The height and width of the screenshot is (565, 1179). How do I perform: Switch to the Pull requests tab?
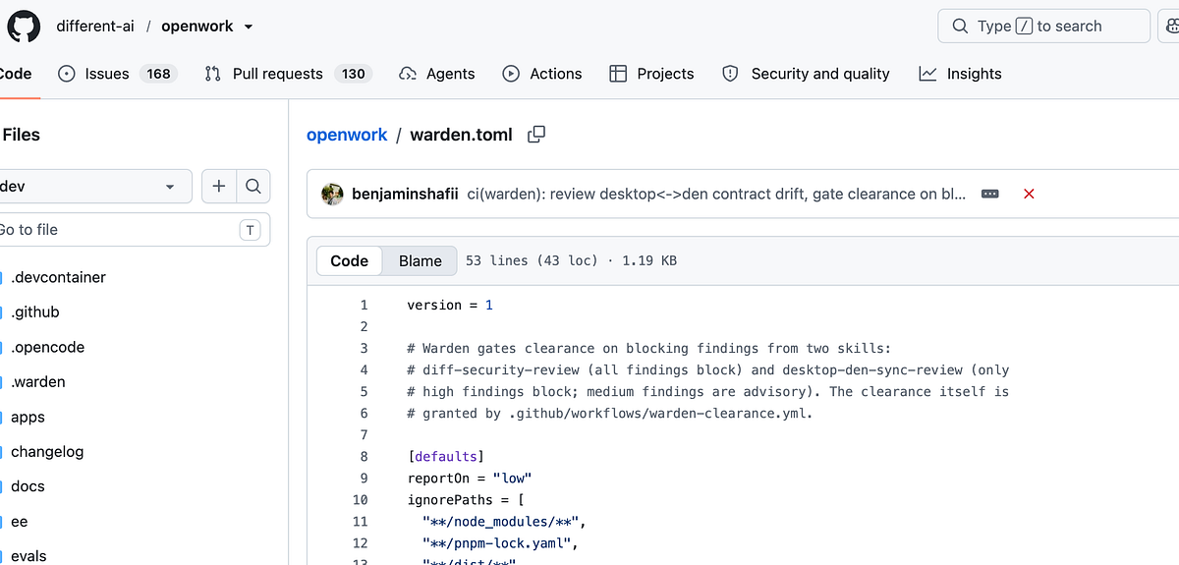tap(288, 74)
